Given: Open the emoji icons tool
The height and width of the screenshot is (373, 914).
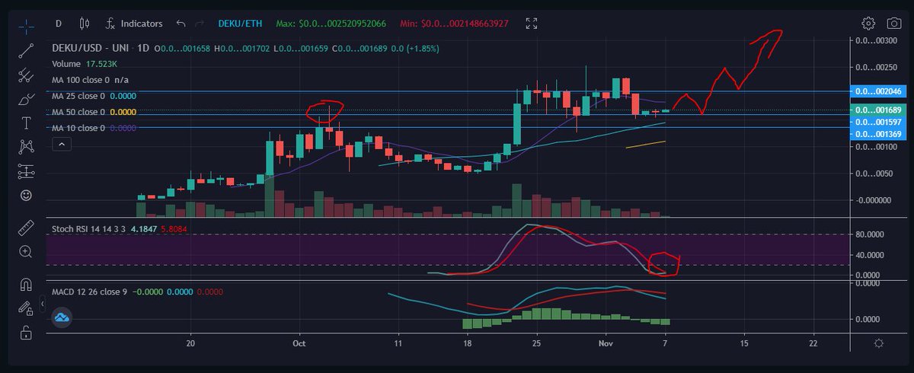Looking at the screenshot, I should (26, 196).
